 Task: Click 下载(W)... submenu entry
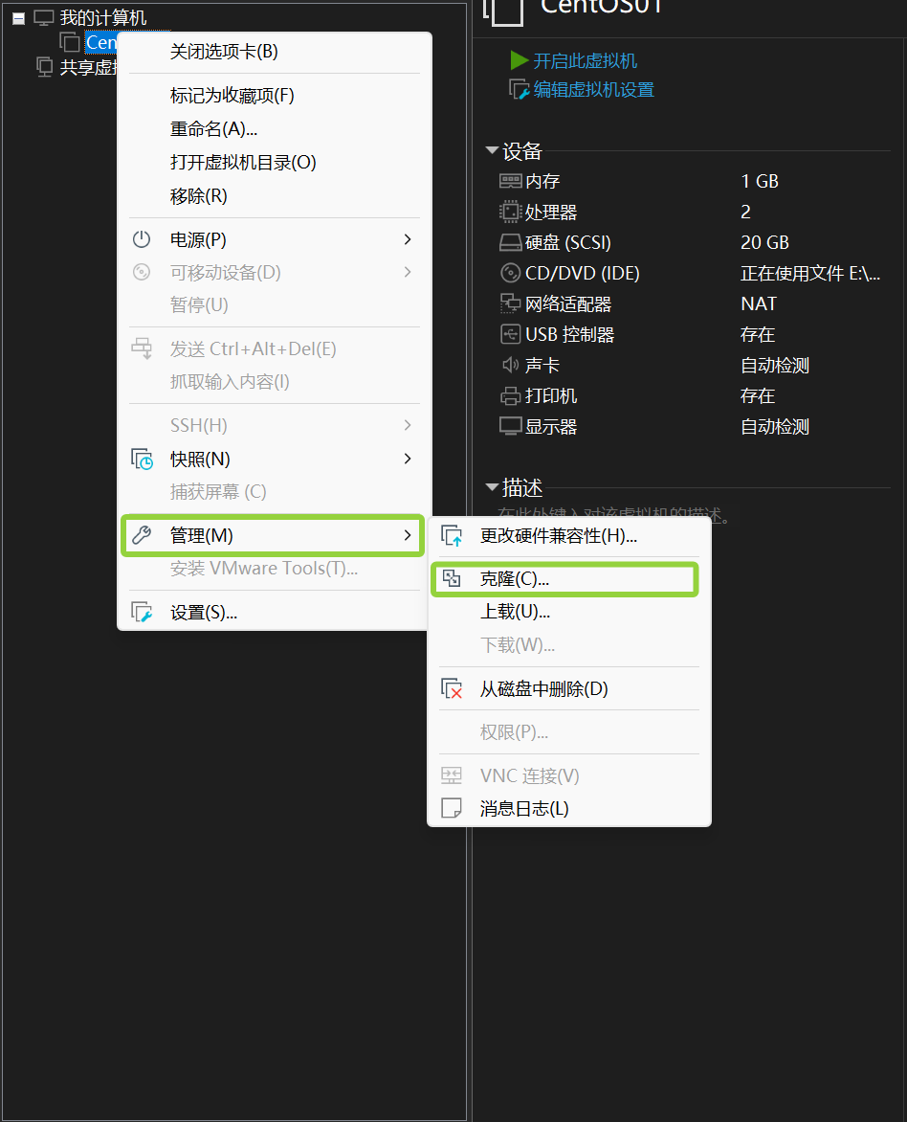(518, 644)
